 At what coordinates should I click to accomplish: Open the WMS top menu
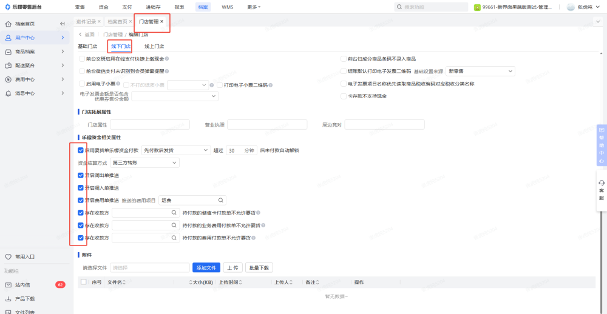coord(228,7)
